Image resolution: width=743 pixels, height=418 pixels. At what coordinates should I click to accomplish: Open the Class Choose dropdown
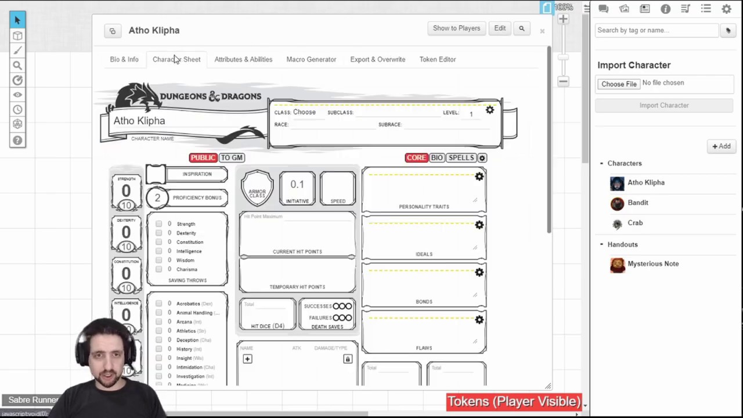pos(304,112)
